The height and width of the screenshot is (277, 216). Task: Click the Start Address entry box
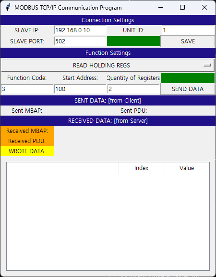click(80, 89)
